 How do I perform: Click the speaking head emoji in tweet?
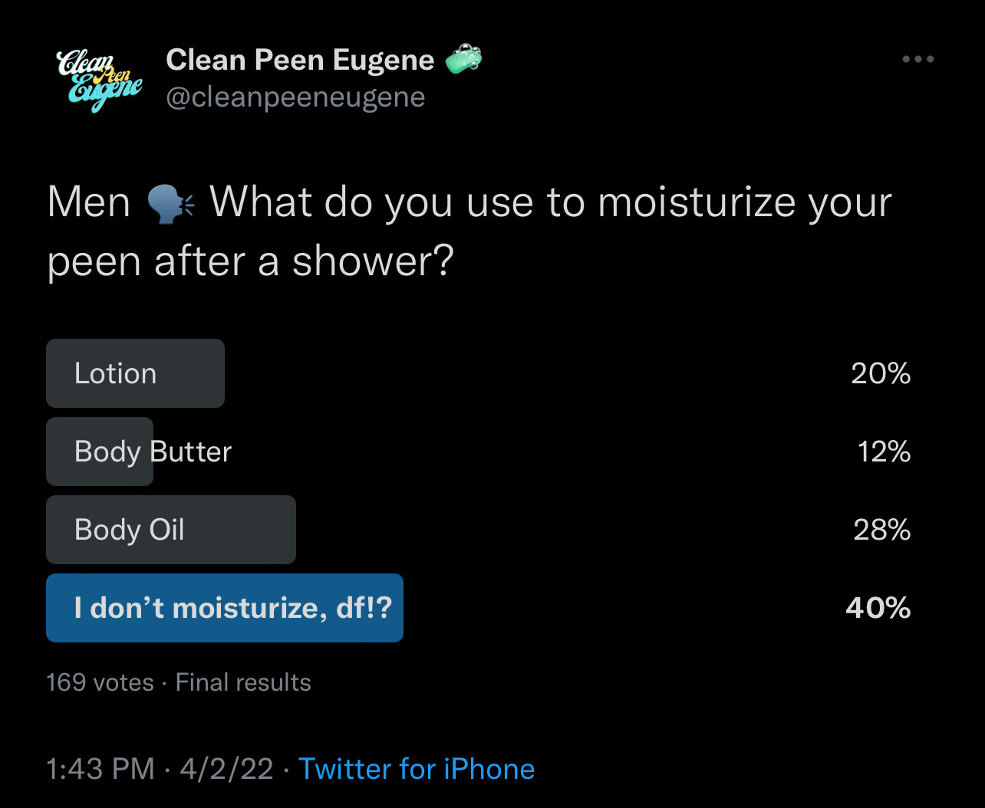pyautogui.click(x=171, y=204)
